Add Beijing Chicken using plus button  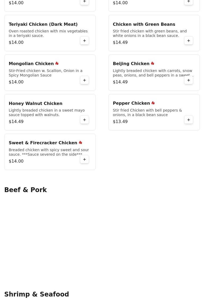[x=189, y=80]
